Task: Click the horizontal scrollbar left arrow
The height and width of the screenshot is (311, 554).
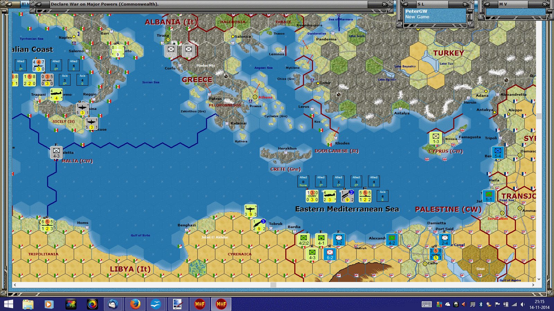Action: click(x=15, y=285)
